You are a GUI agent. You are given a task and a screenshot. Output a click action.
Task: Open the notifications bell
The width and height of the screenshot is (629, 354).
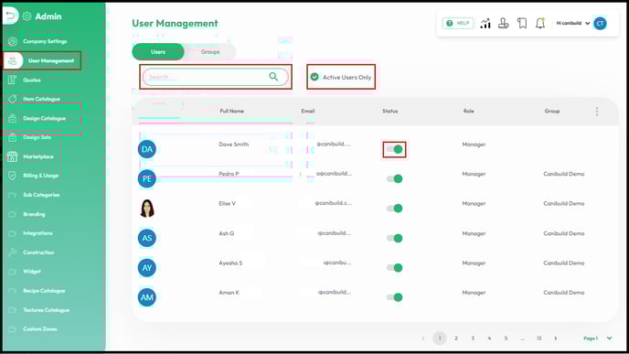(x=540, y=23)
